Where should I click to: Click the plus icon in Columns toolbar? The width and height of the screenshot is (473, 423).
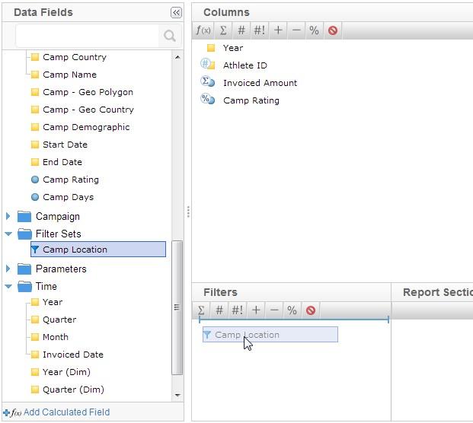coord(278,30)
